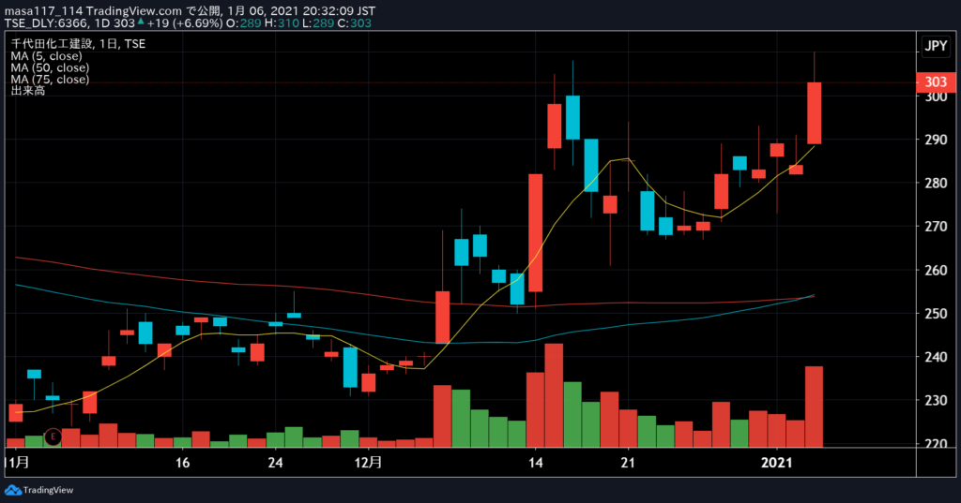Click the TSE_DLY:6366 ticker header text

47,23
